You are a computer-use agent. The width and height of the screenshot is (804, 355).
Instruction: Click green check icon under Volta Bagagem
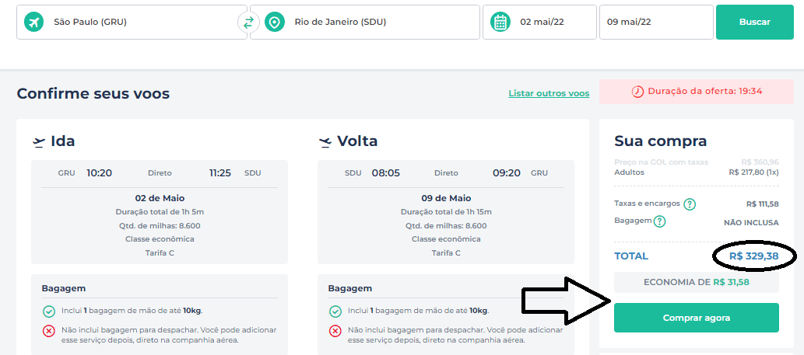tap(335, 311)
